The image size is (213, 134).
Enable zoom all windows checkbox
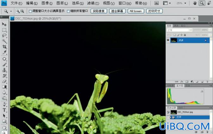pyautogui.click(x=68, y=11)
